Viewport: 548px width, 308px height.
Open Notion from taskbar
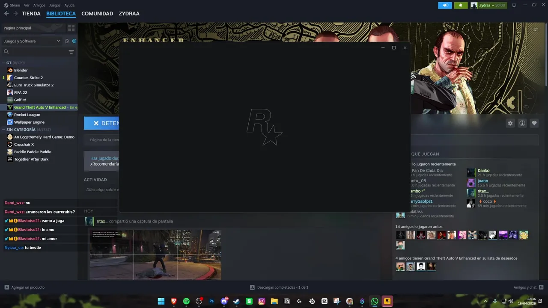(x=287, y=301)
